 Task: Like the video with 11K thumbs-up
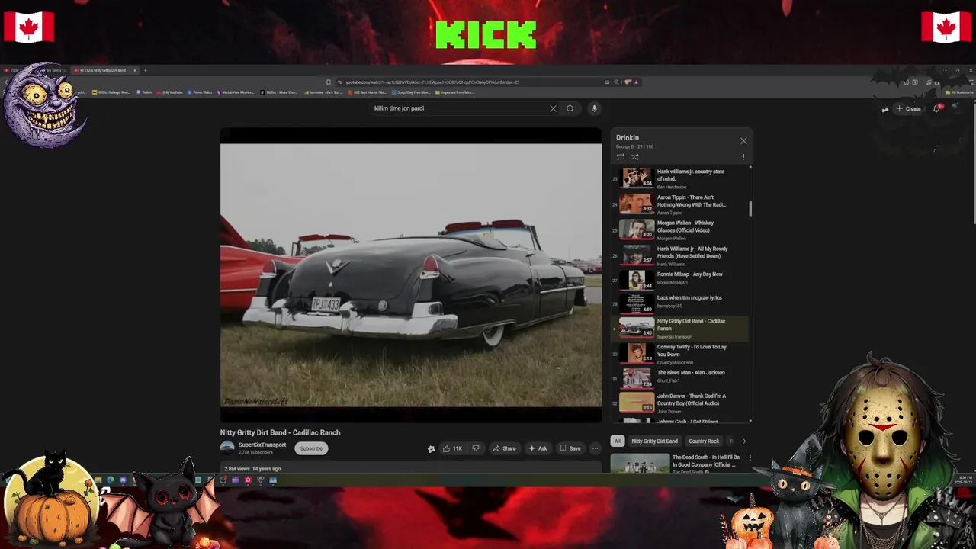[453, 448]
